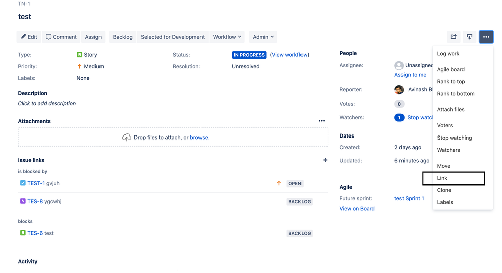Click the Story type icon

pos(80,55)
